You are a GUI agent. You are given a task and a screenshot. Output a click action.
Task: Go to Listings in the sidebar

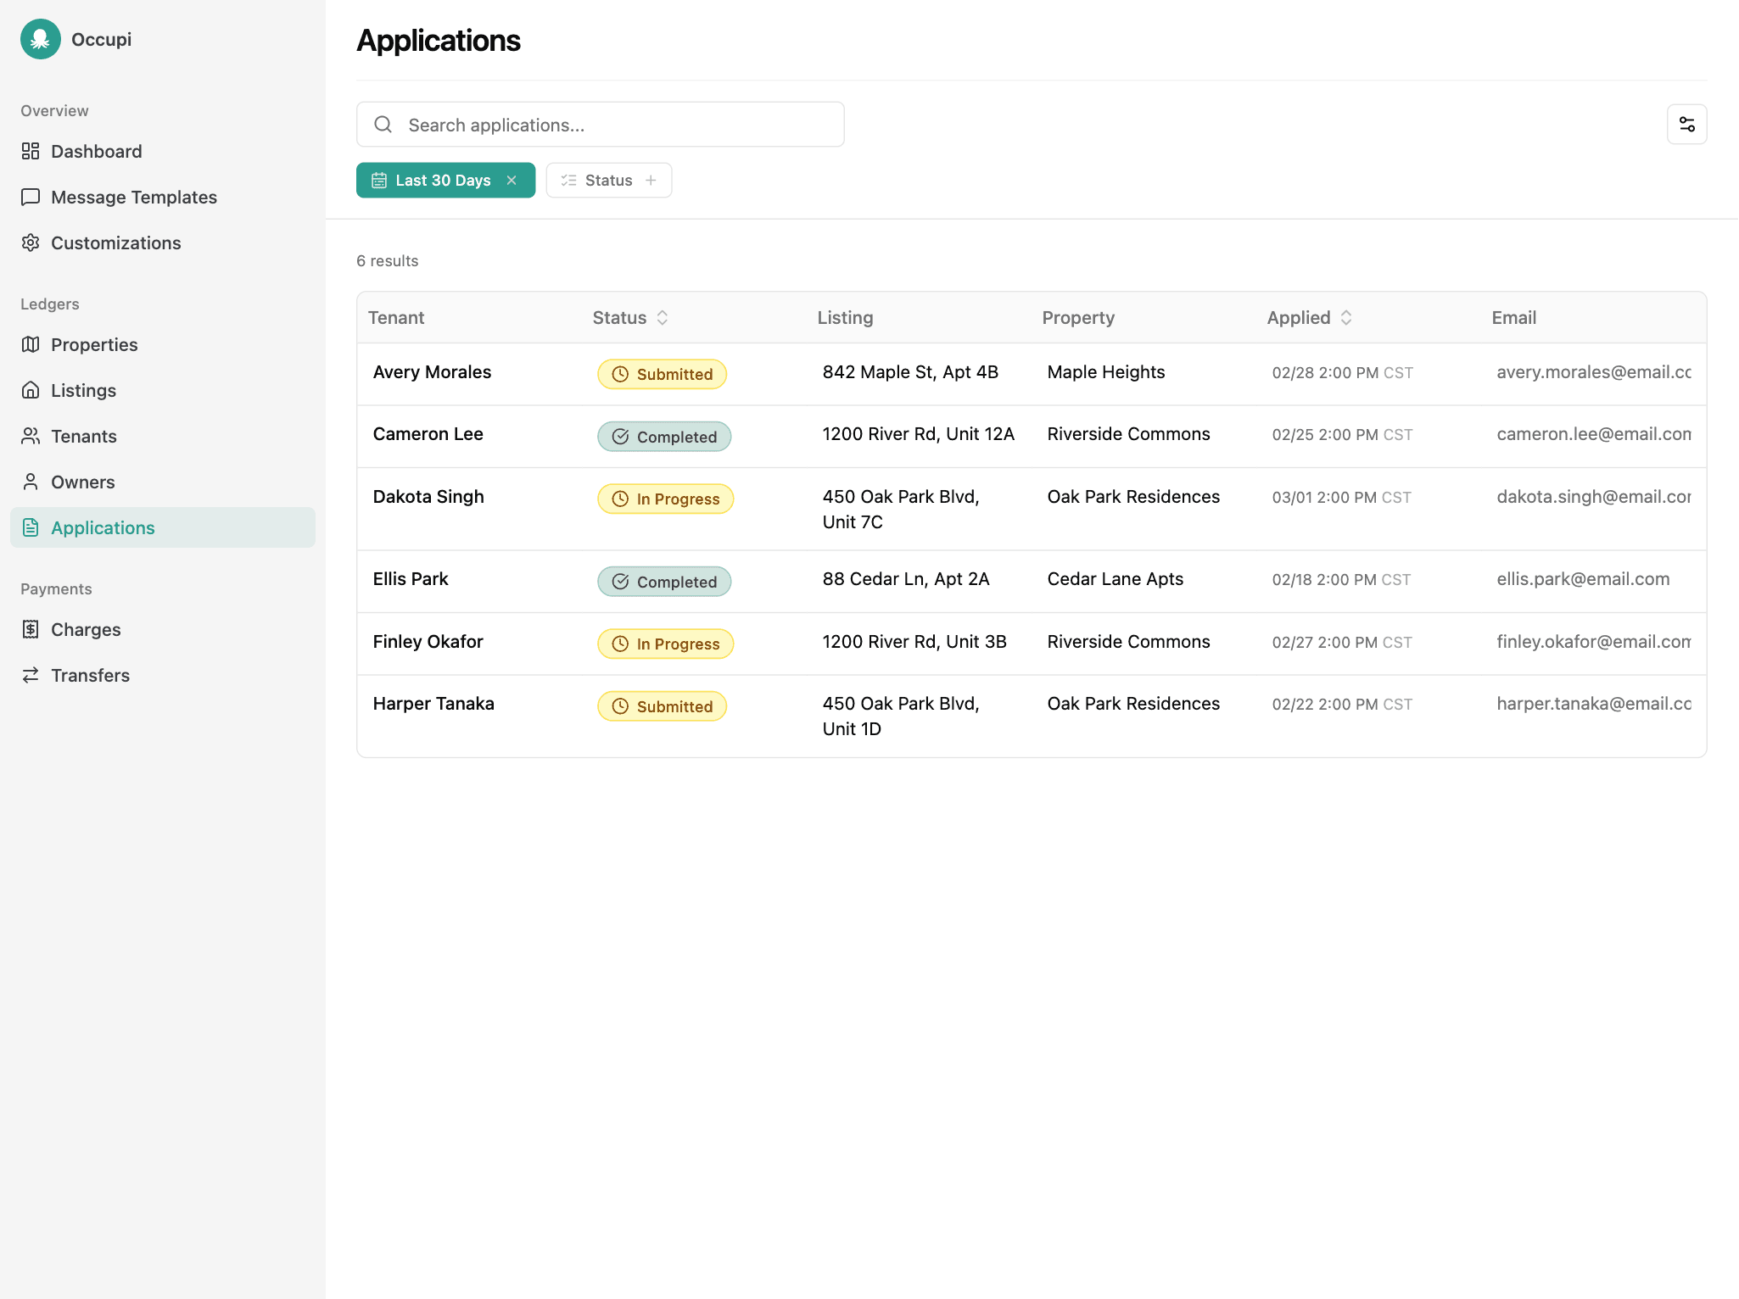coord(83,390)
